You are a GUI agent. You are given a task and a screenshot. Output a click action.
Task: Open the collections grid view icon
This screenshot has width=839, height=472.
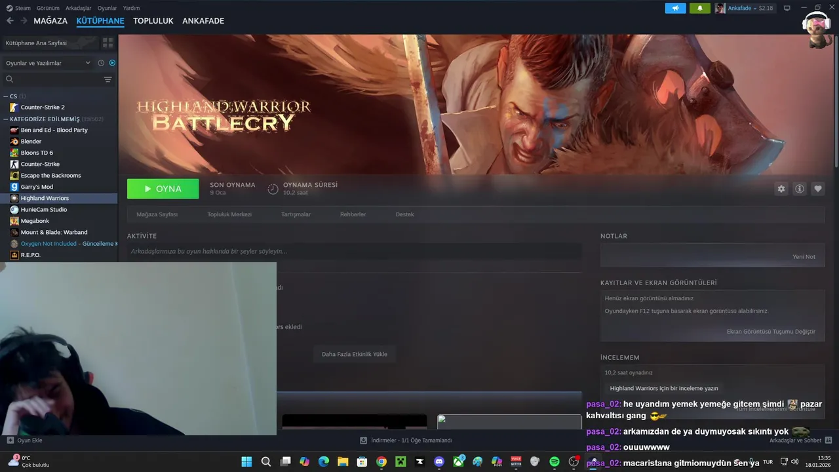(x=107, y=43)
